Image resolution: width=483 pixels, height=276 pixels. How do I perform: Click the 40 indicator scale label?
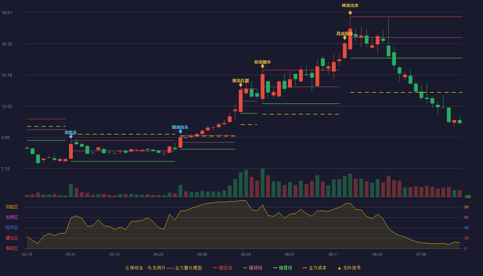click(466, 228)
